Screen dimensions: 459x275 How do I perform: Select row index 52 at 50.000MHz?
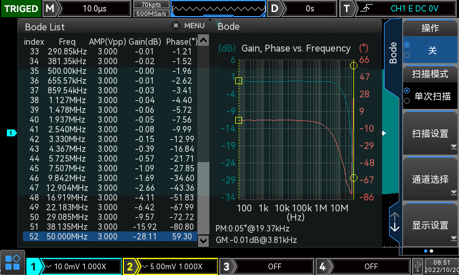(x=109, y=236)
